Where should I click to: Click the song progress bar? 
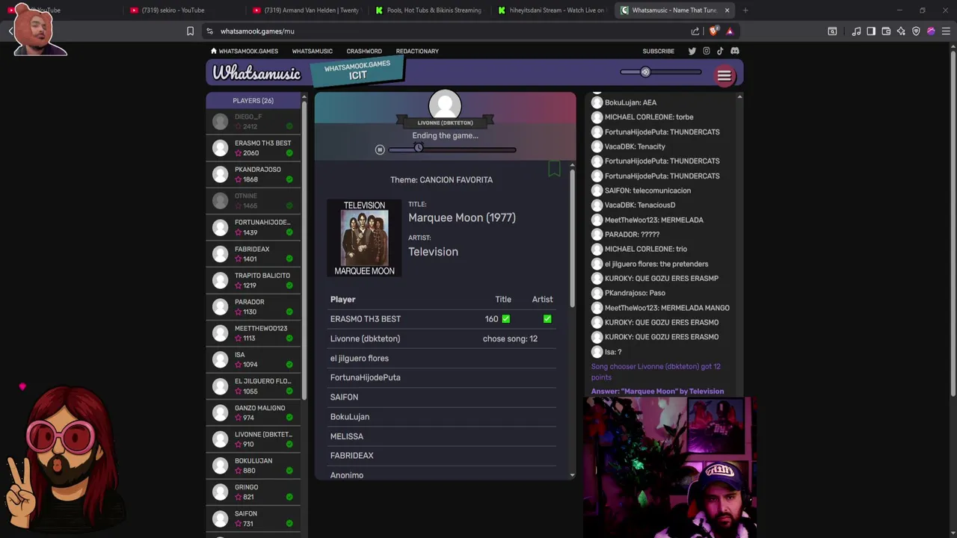[x=452, y=149]
